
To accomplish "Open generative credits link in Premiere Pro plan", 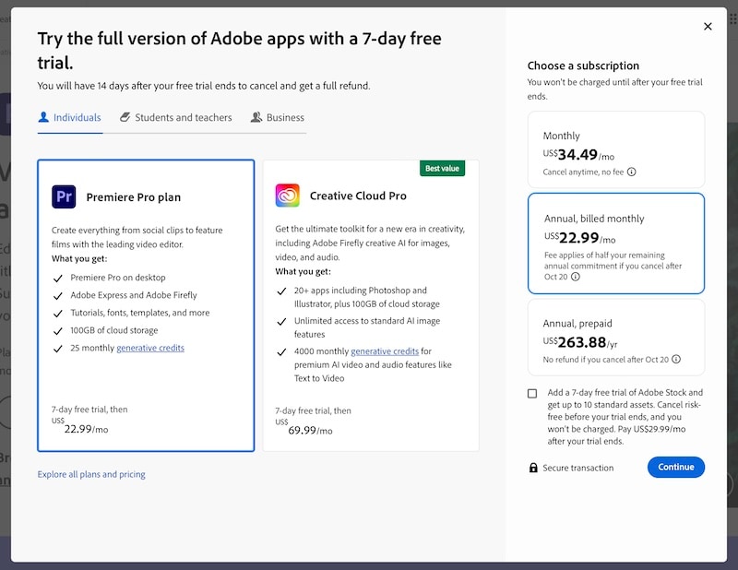I will coord(150,348).
